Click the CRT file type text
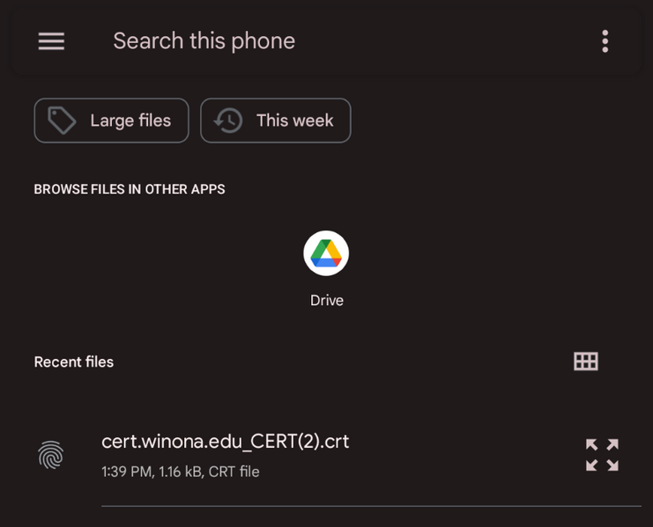 point(234,472)
